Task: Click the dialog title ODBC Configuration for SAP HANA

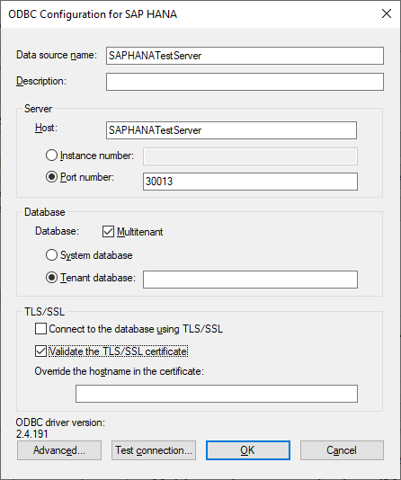Action: (x=93, y=14)
